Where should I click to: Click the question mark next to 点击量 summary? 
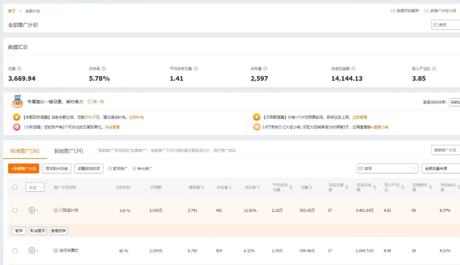tap(265, 69)
